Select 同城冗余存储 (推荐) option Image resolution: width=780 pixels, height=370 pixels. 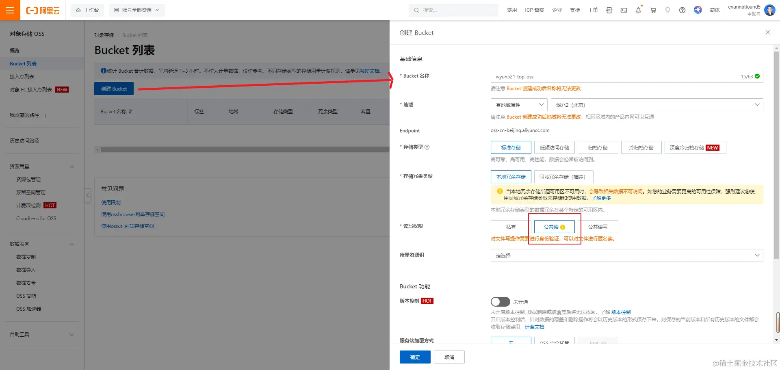point(563,177)
